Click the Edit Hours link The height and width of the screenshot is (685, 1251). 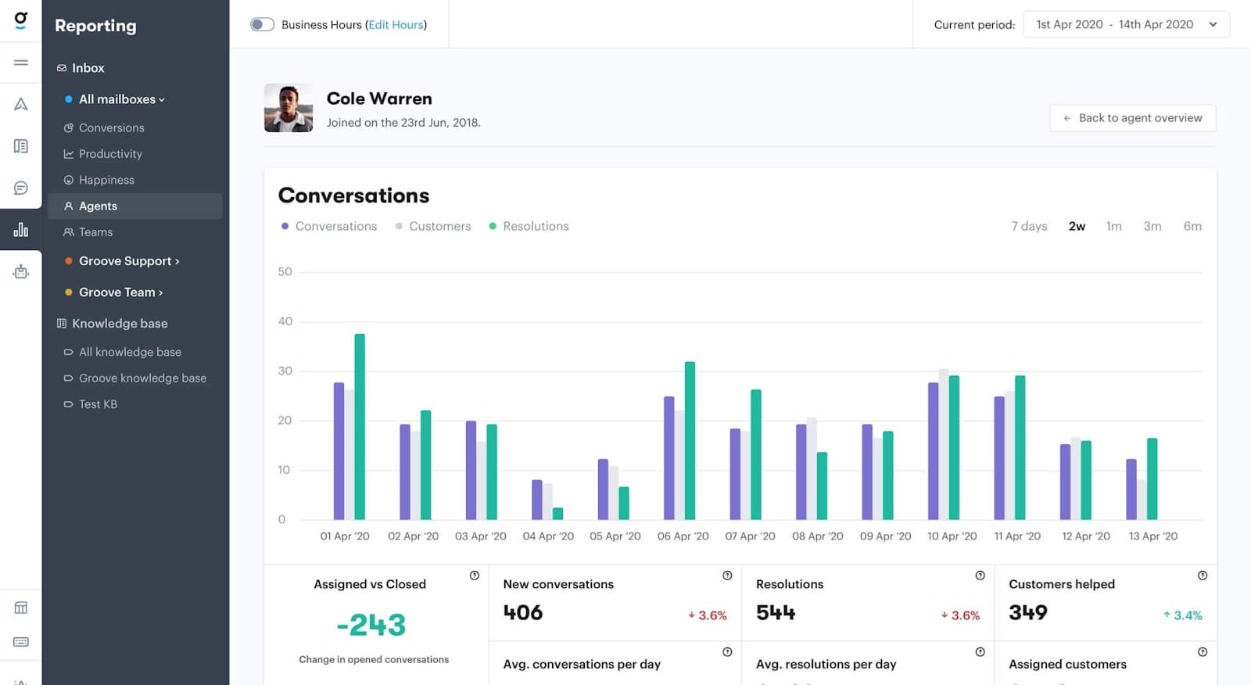[396, 25]
